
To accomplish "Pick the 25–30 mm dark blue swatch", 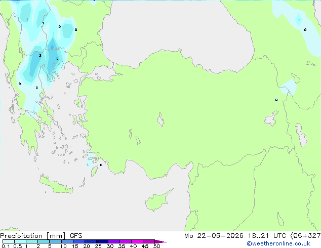I will pyautogui.click(x=102, y=241).
